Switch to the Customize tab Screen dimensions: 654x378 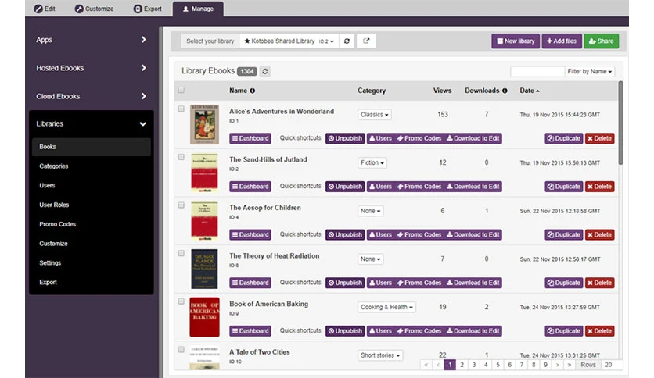pos(94,9)
